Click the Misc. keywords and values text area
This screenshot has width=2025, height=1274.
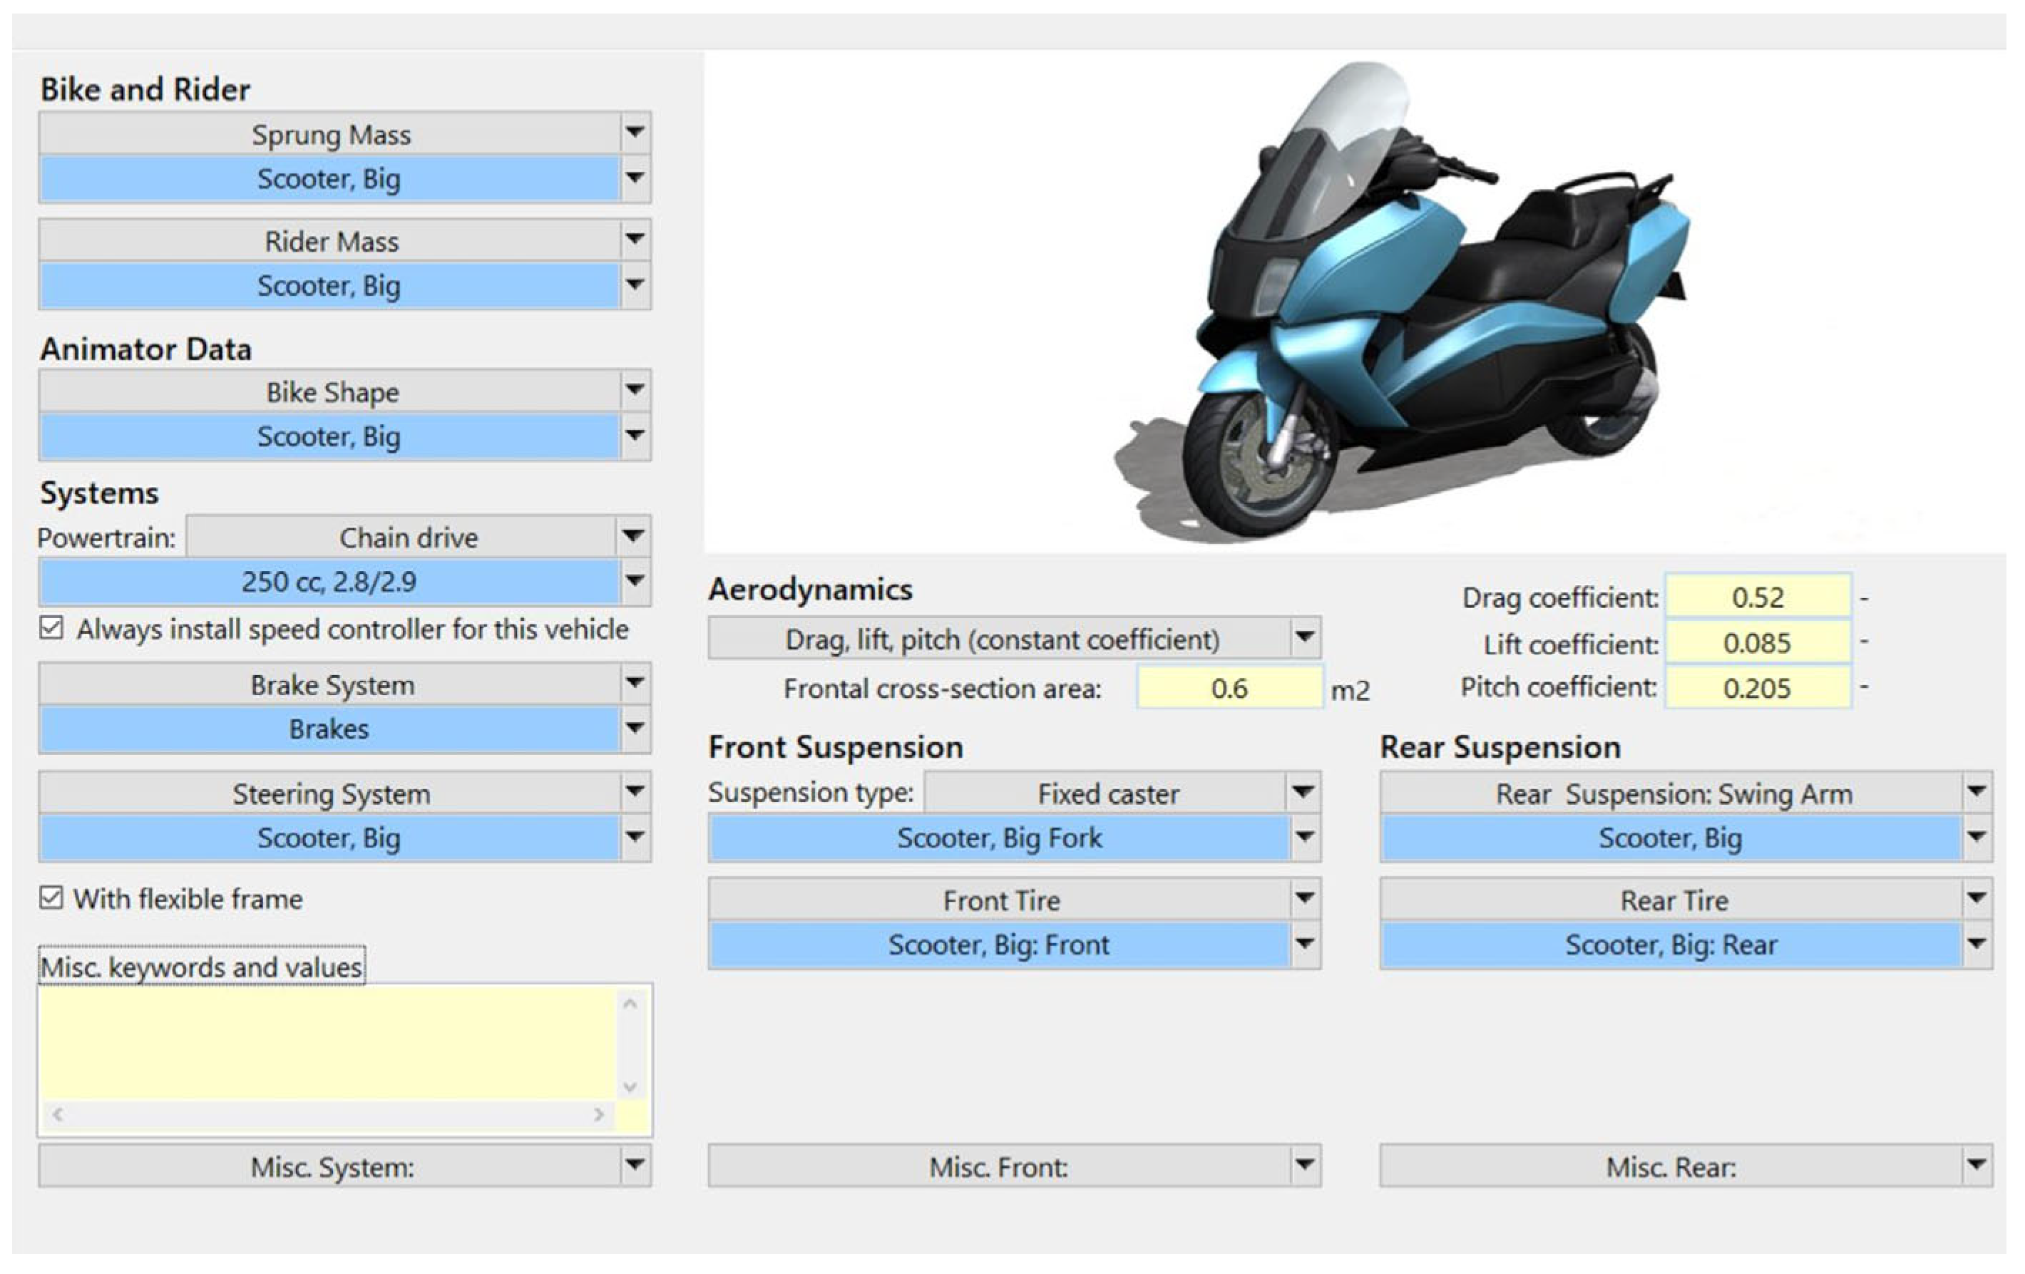pos(328,1043)
